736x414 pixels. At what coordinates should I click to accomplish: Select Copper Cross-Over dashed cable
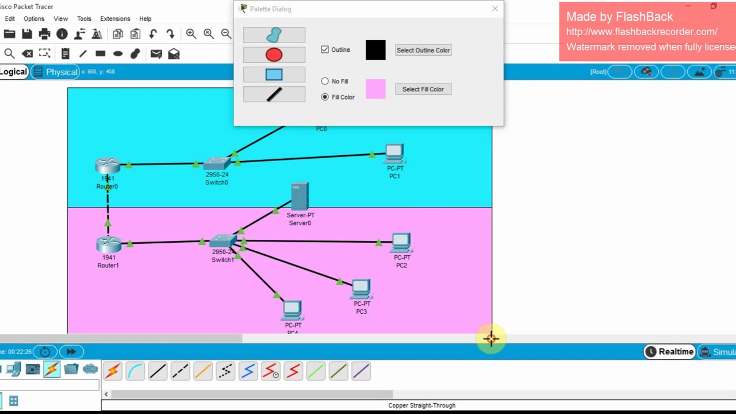tap(180, 371)
